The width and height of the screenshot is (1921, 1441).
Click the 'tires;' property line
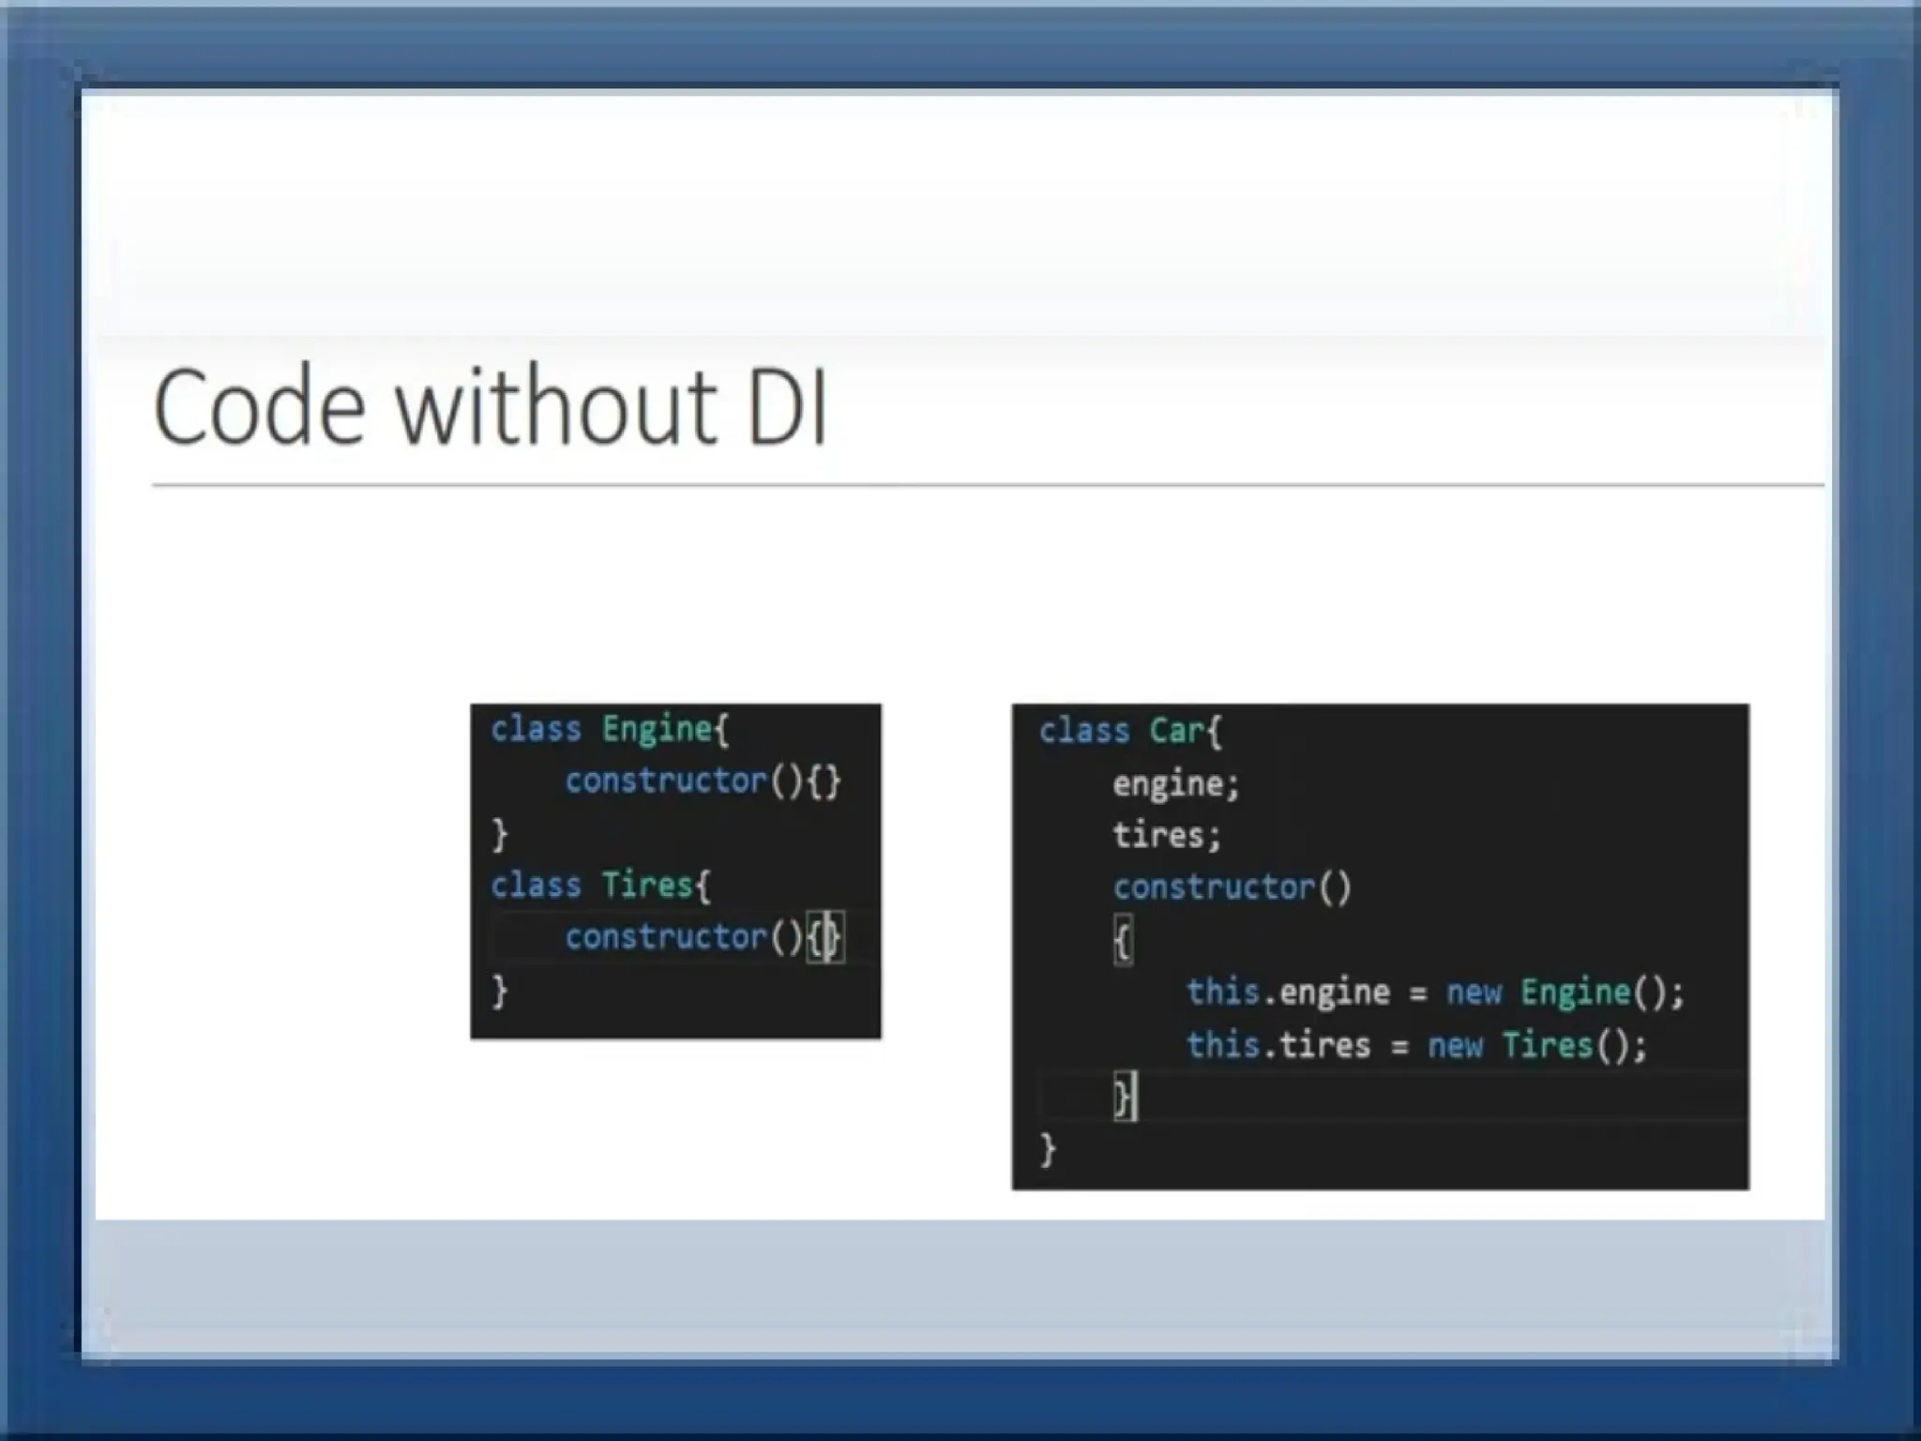[x=1167, y=835]
